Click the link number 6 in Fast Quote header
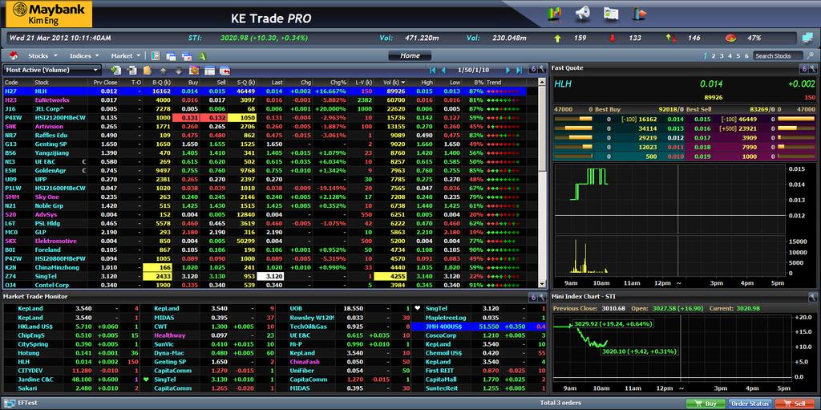 point(803,68)
